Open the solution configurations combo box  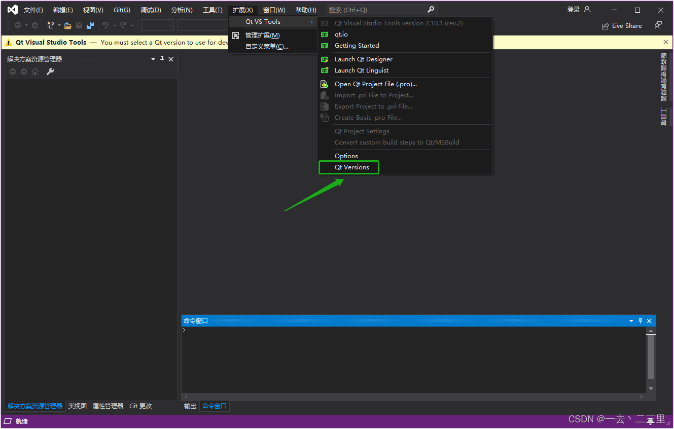pyautogui.click(x=157, y=25)
